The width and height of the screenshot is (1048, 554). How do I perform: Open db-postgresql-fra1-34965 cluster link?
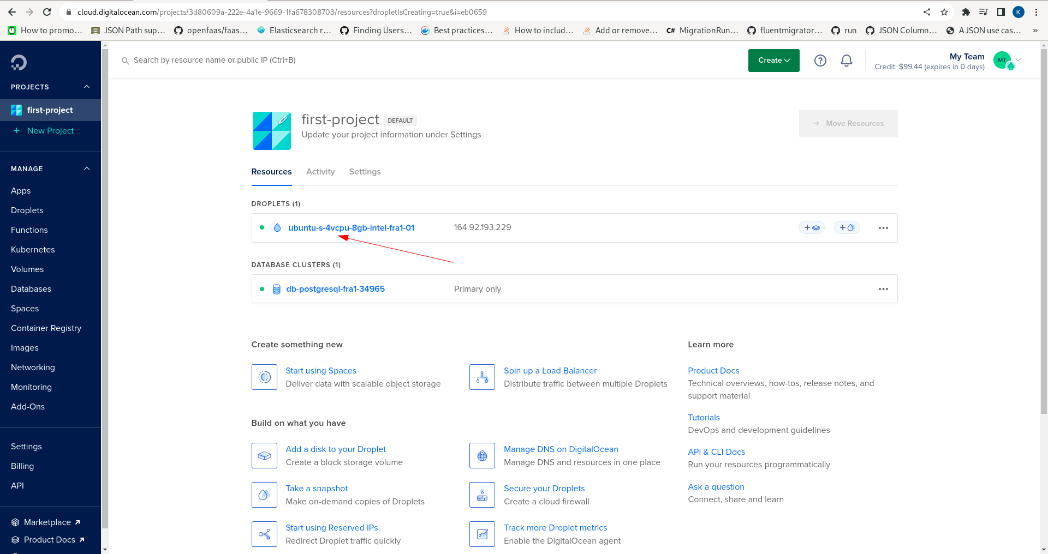click(x=336, y=289)
